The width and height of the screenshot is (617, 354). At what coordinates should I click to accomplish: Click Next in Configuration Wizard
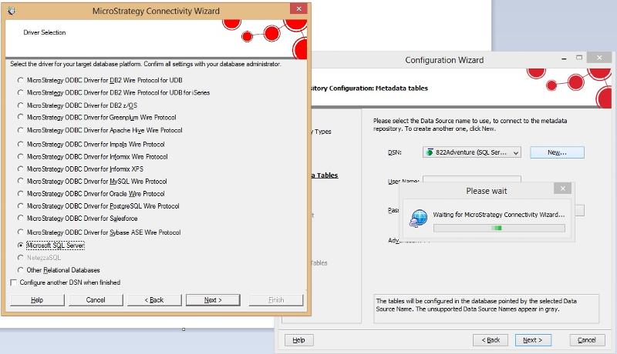[x=533, y=340]
